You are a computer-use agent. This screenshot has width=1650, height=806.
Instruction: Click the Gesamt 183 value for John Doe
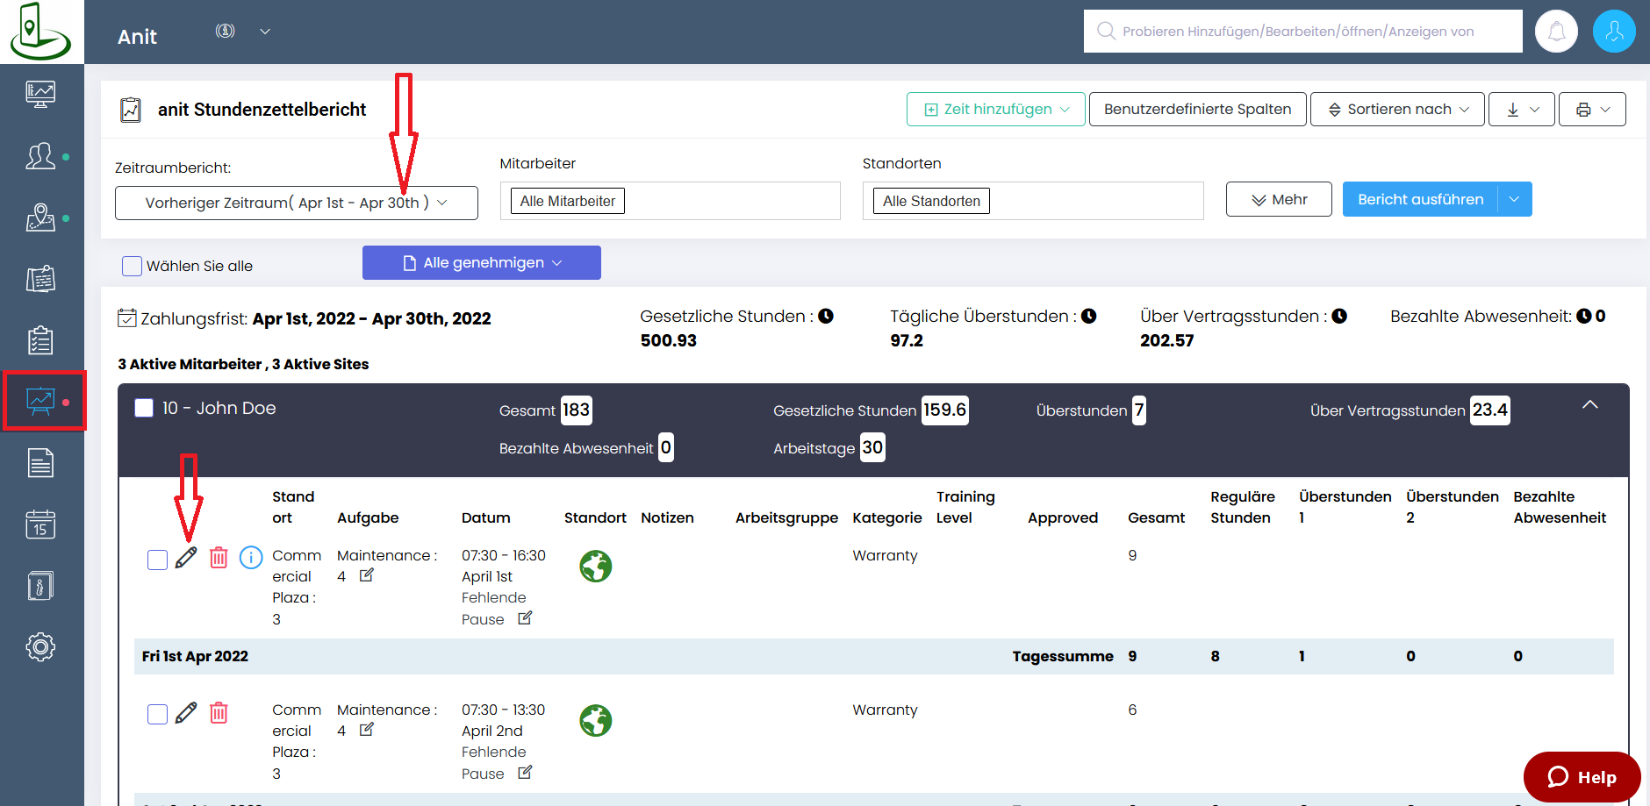[x=576, y=410]
